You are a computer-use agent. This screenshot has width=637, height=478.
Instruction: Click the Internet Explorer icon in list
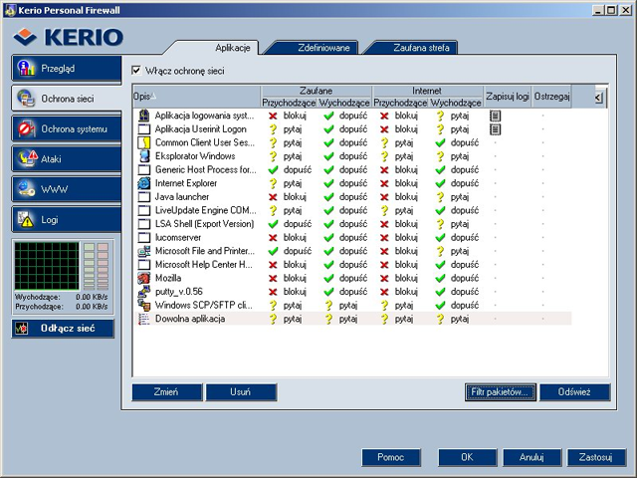pyautogui.click(x=144, y=183)
